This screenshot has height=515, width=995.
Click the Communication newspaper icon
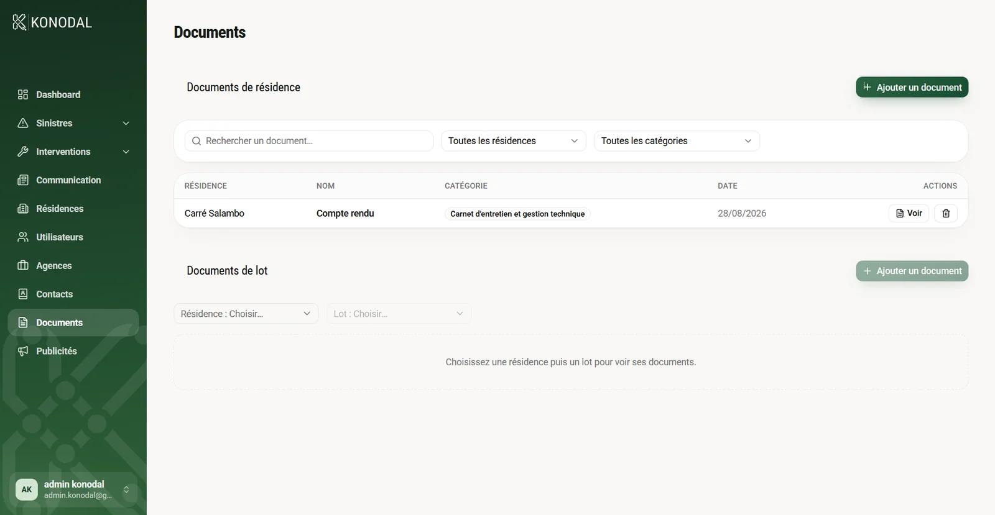coord(23,180)
